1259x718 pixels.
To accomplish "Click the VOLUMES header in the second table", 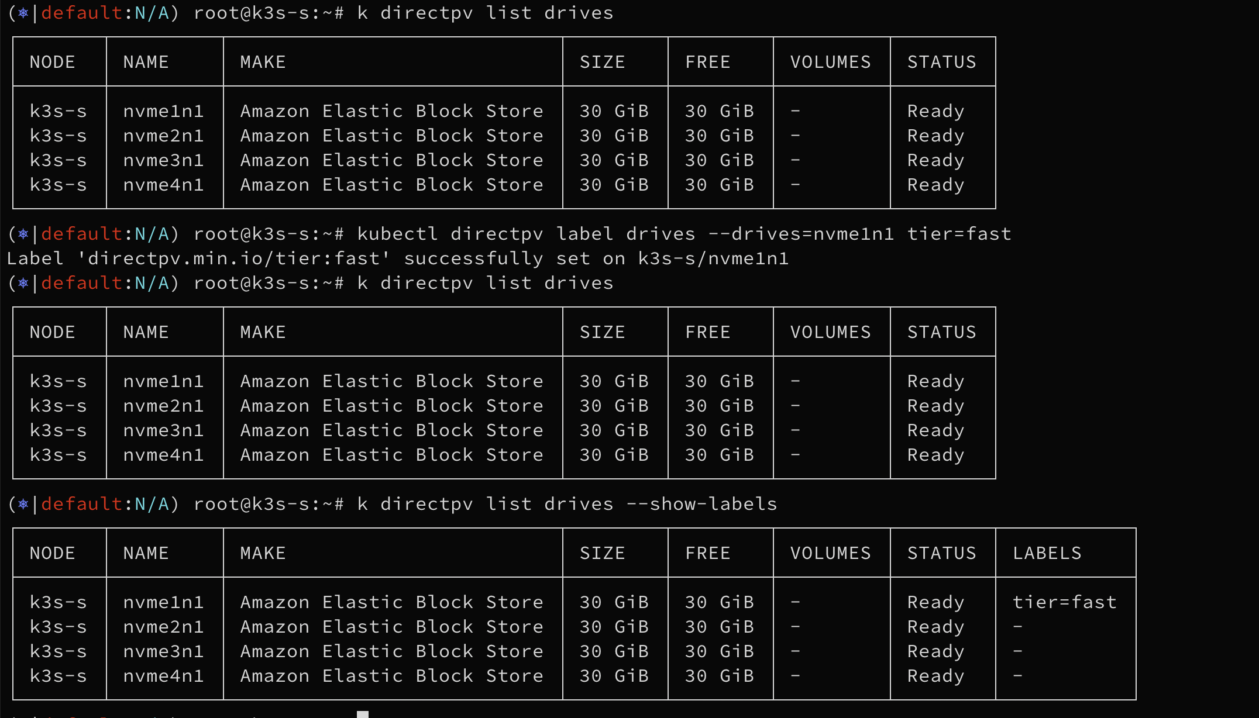I will [831, 332].
